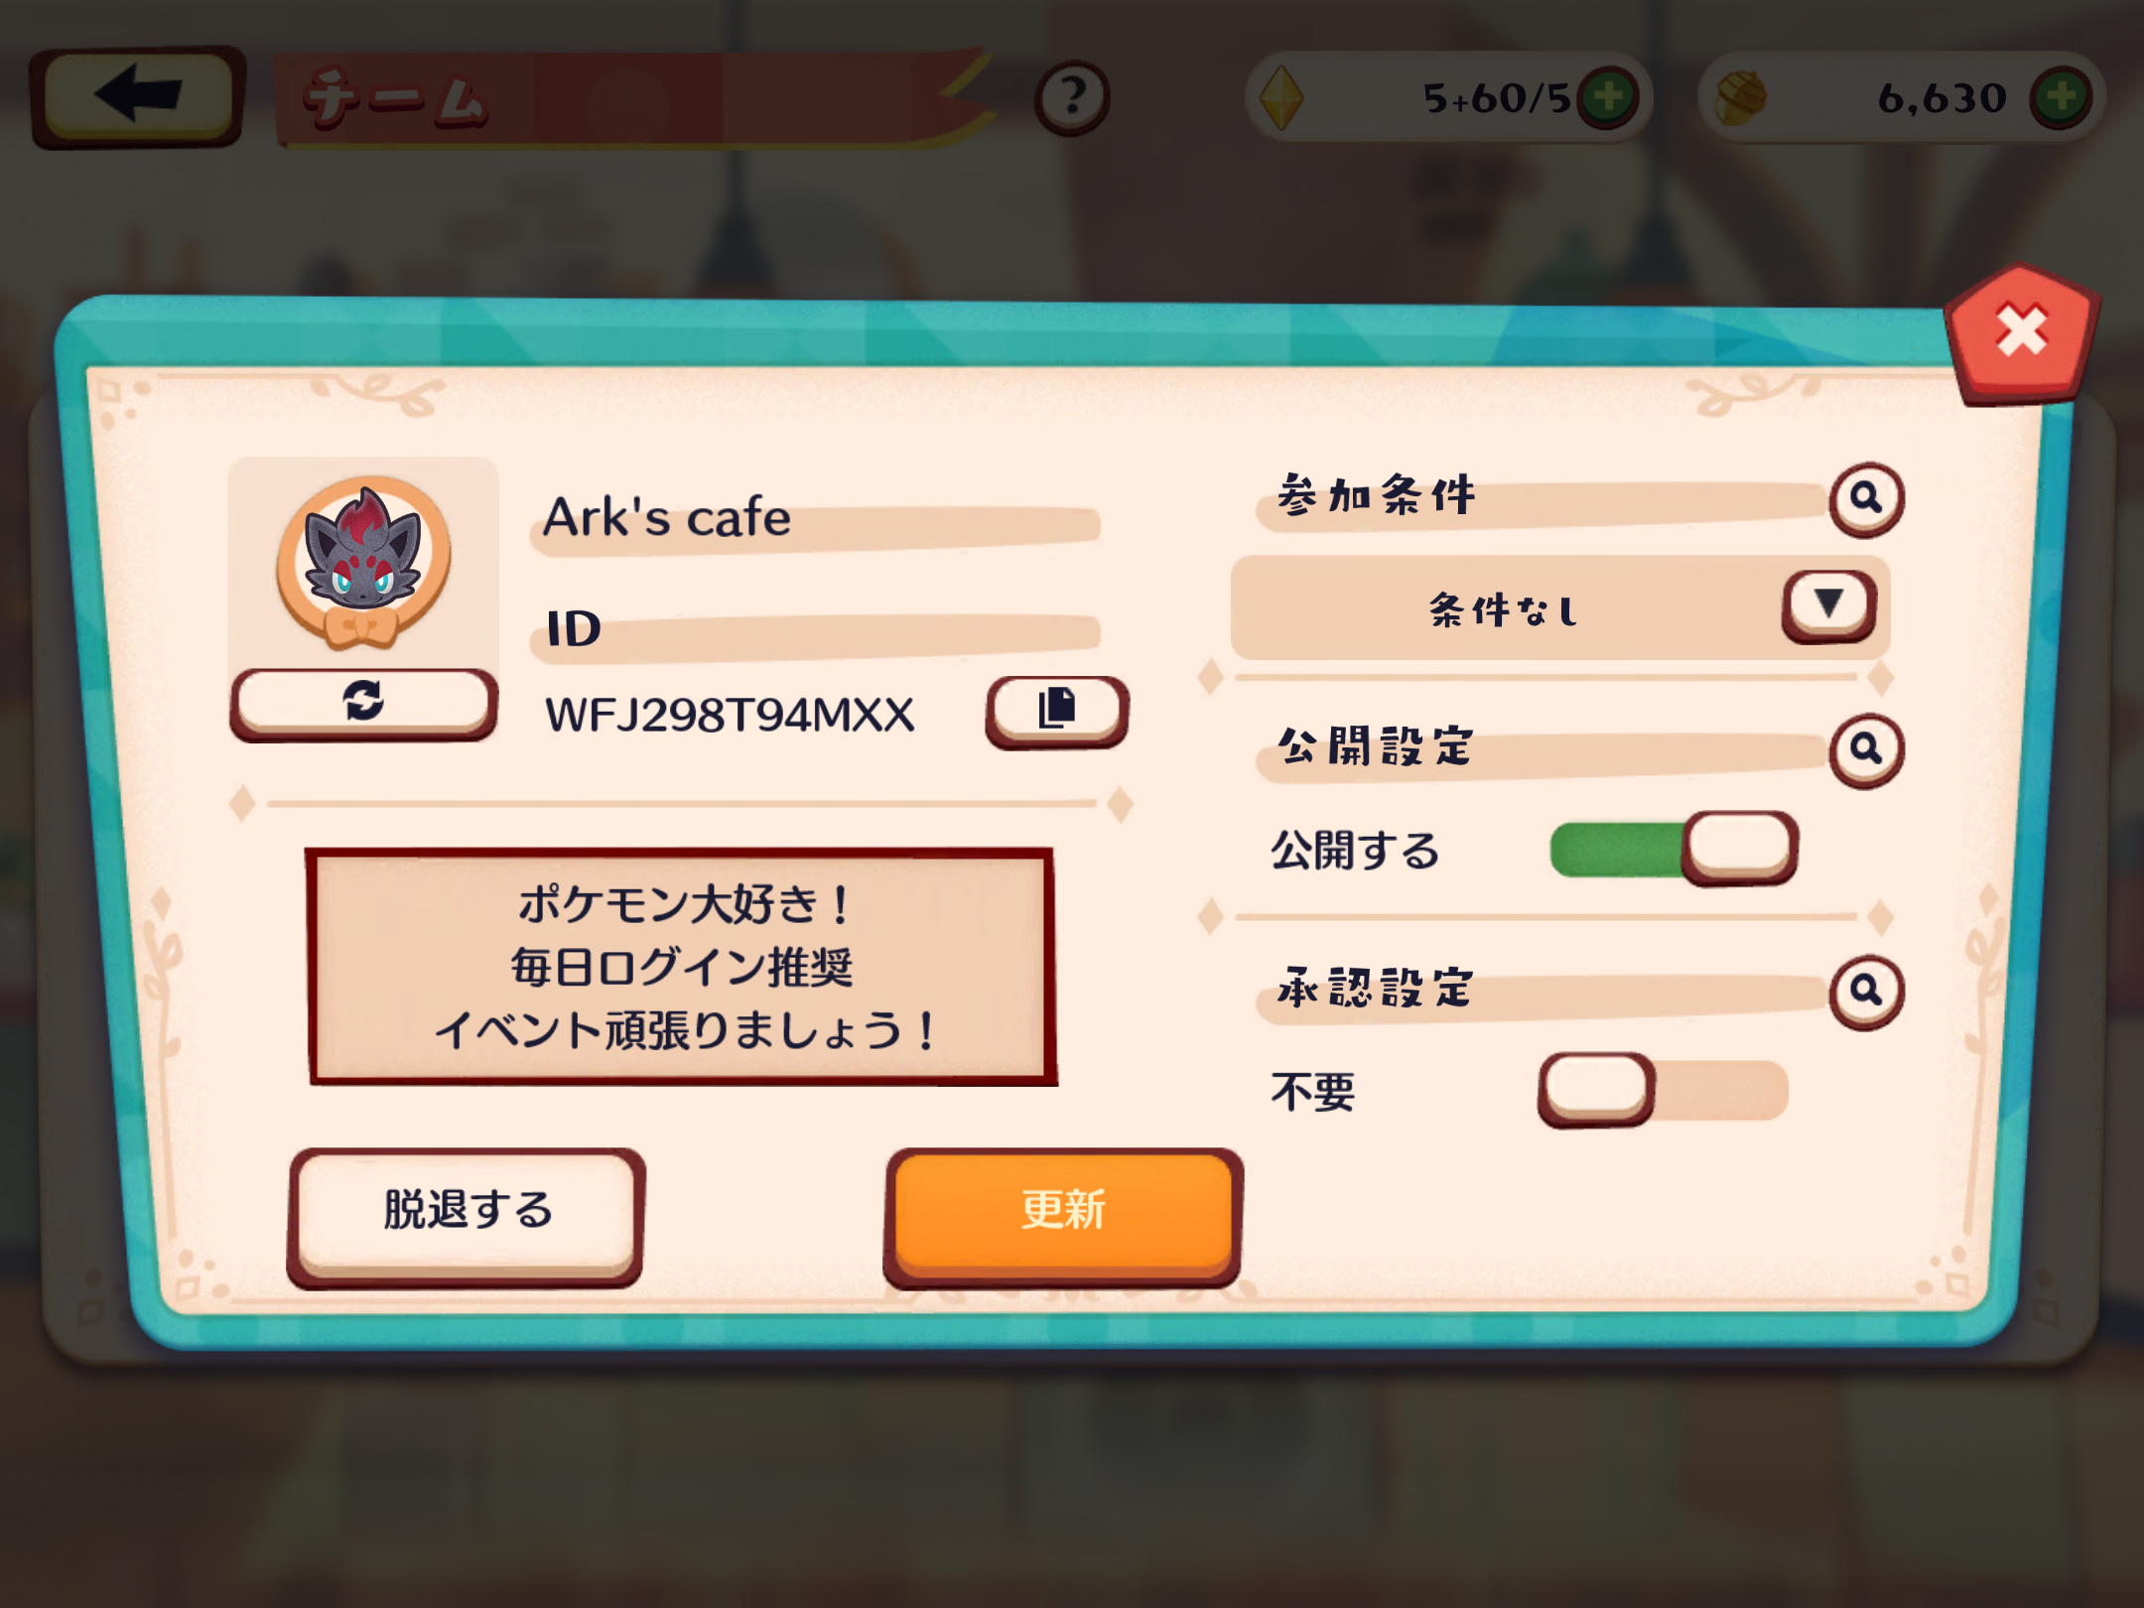Open the 条件なし condition selector box
Viewport: 2144px width, 1608px height.
click(x=1560, y=607)
